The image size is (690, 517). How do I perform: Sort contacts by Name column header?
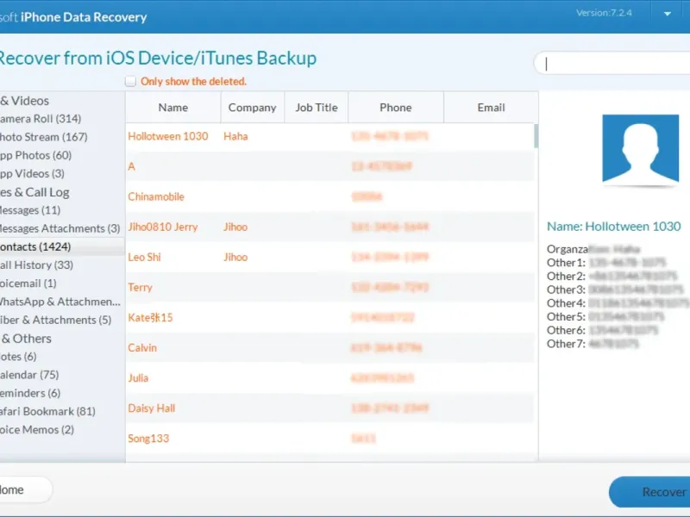pyautogui.click(x=173, y=107)
